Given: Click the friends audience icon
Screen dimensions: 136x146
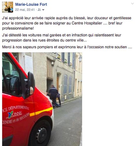Looking at the screenshot, I should tap(39, 10).
